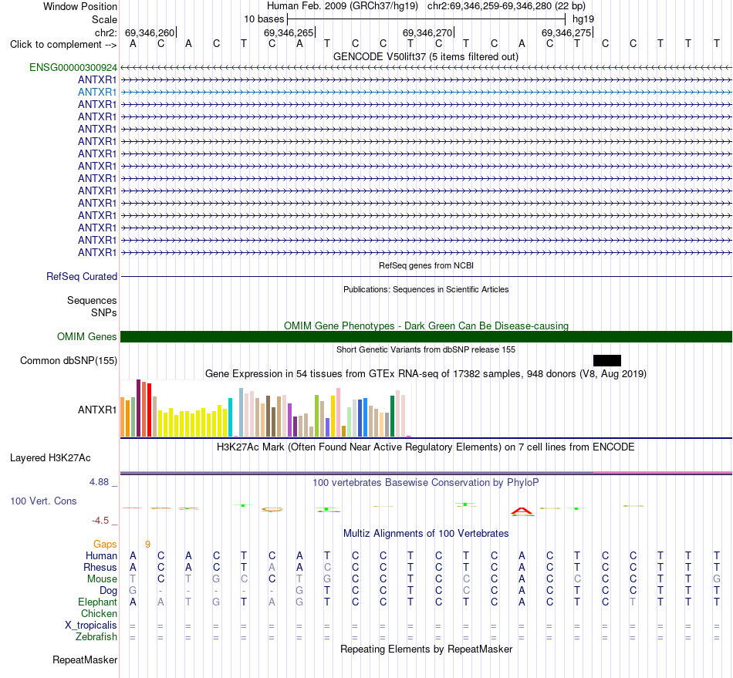Click the 4.88 PhyloP upper axis value

coord(99,482)
